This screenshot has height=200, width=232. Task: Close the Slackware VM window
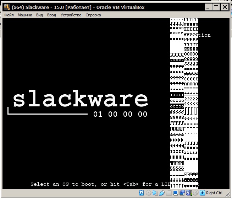(x=225, y=7)
